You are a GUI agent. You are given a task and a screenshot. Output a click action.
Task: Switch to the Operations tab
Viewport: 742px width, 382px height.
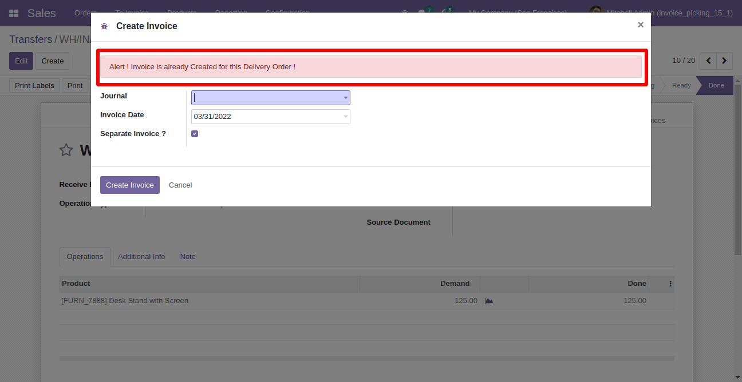(85, 257)
